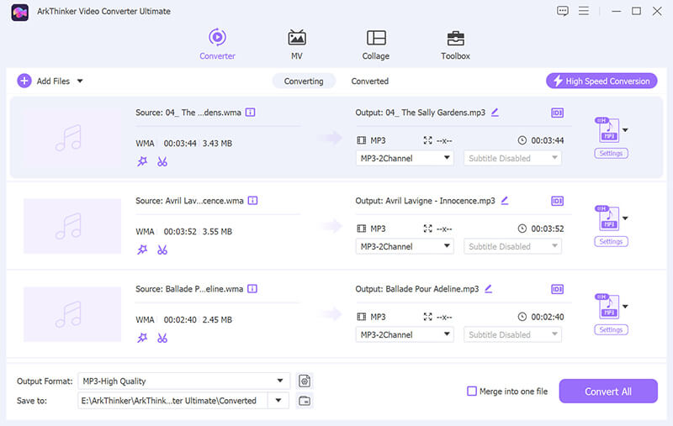The width and height of the screenshot is (673, 426).
Task: Rename output Ballade Pour Adeline.mp3
Action: click(x=488, y=289)
